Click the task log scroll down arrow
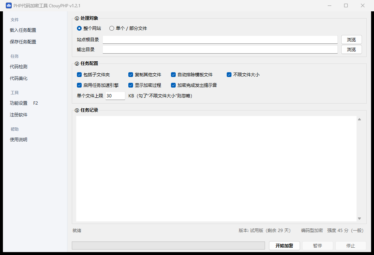The width and height of the screenshot is (374, 255). [359, 219]
